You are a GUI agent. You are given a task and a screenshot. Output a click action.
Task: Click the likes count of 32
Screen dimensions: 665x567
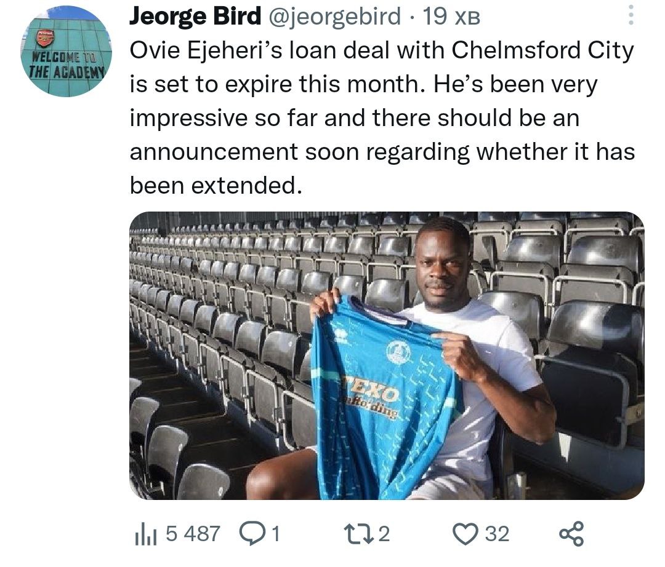[x=497, y=534]
